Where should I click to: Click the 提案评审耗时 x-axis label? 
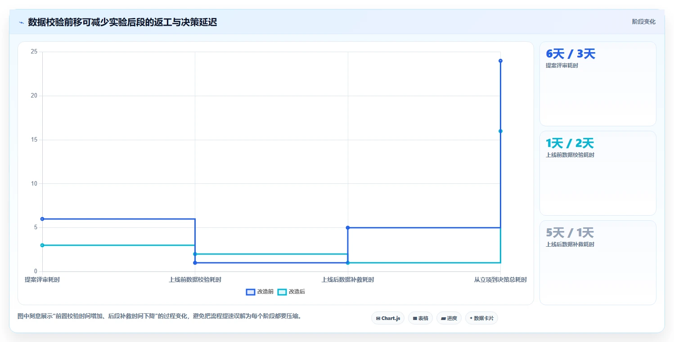click(42, 280)
